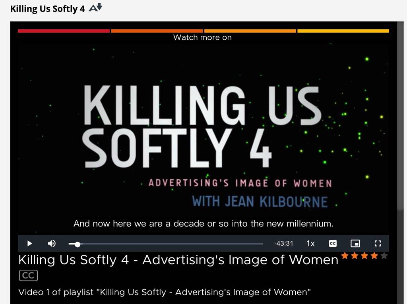
Task: Click the fifth gray rating star
Action: click(384, 256)
